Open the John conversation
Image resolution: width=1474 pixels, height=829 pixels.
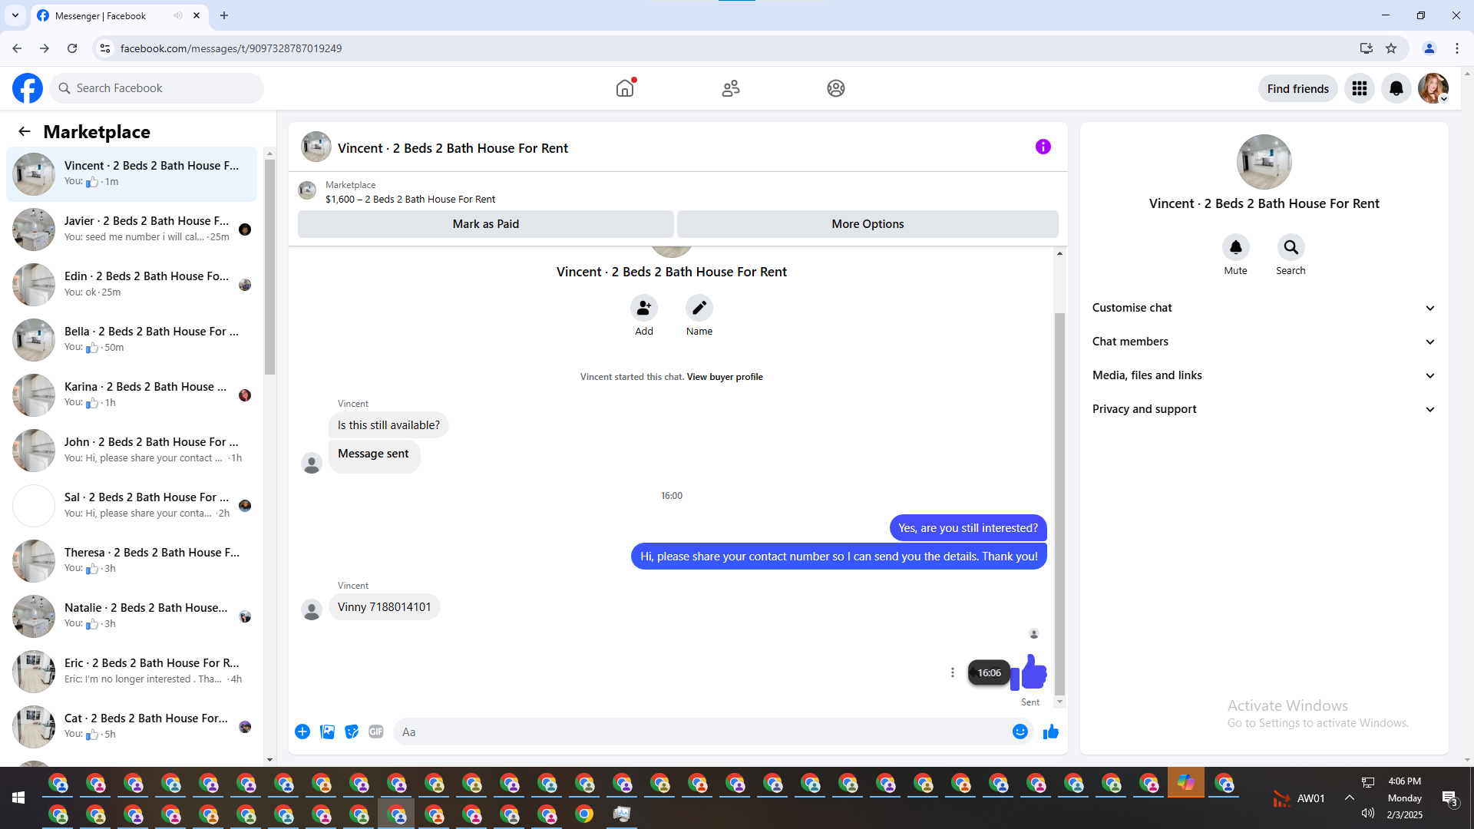[x=132, y=451]
